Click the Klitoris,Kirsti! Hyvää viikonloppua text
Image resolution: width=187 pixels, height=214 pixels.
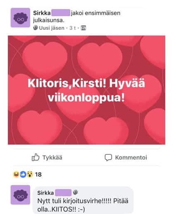tap(86, 90)
